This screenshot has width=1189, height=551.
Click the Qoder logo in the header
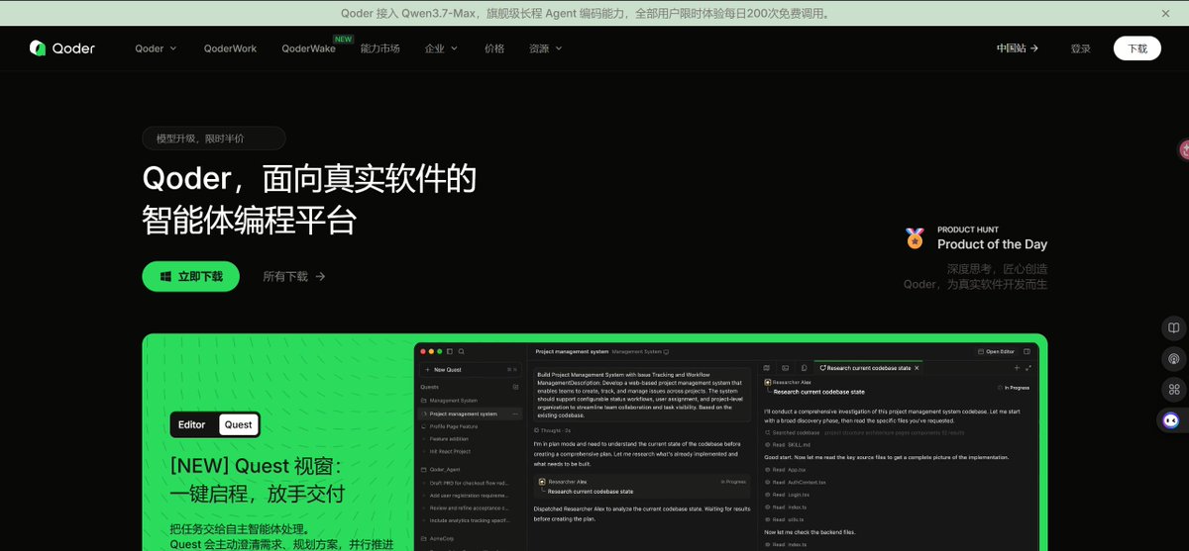tap(62, 48)
